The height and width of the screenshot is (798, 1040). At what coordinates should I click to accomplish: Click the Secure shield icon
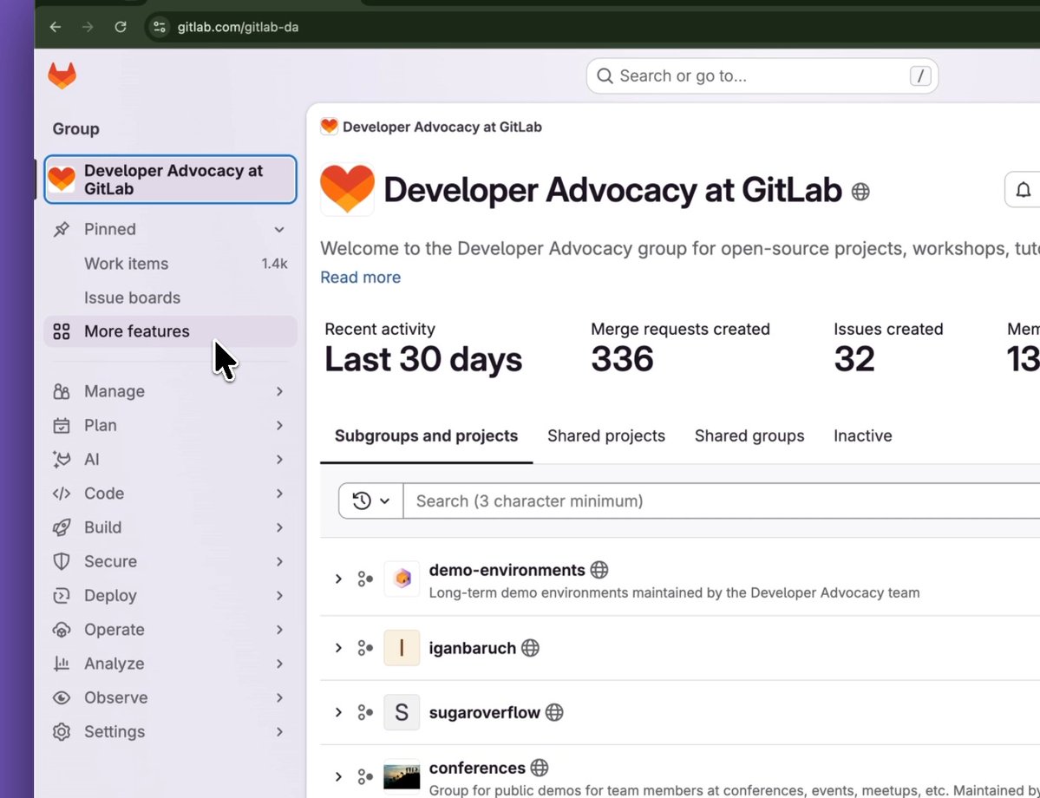click(x=62, y=561)
